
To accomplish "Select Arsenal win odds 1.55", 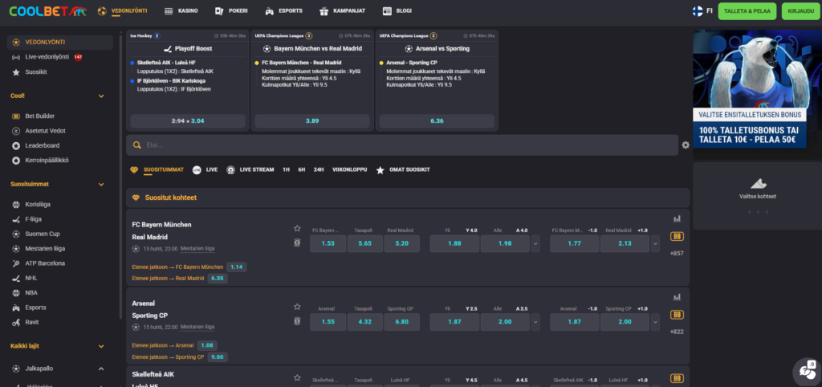I will click(328, 321).
